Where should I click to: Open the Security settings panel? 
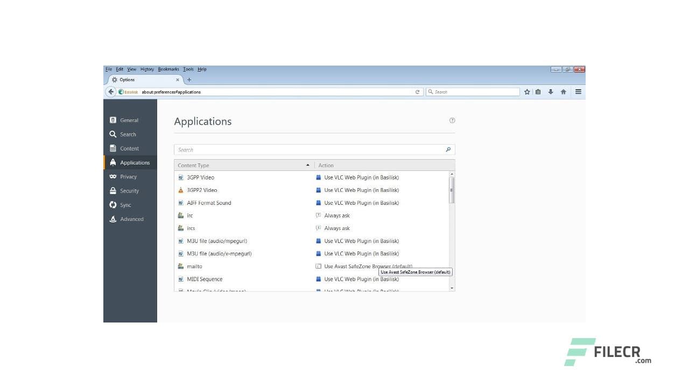129,190
